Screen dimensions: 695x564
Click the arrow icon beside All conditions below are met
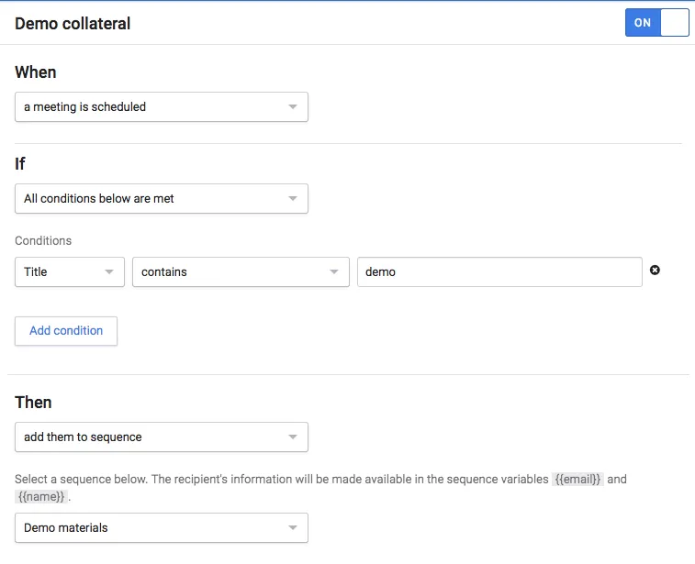tap(293, 198)
